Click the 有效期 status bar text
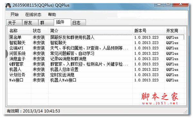Viewport: 193px width, 118px height. [33, 111]
